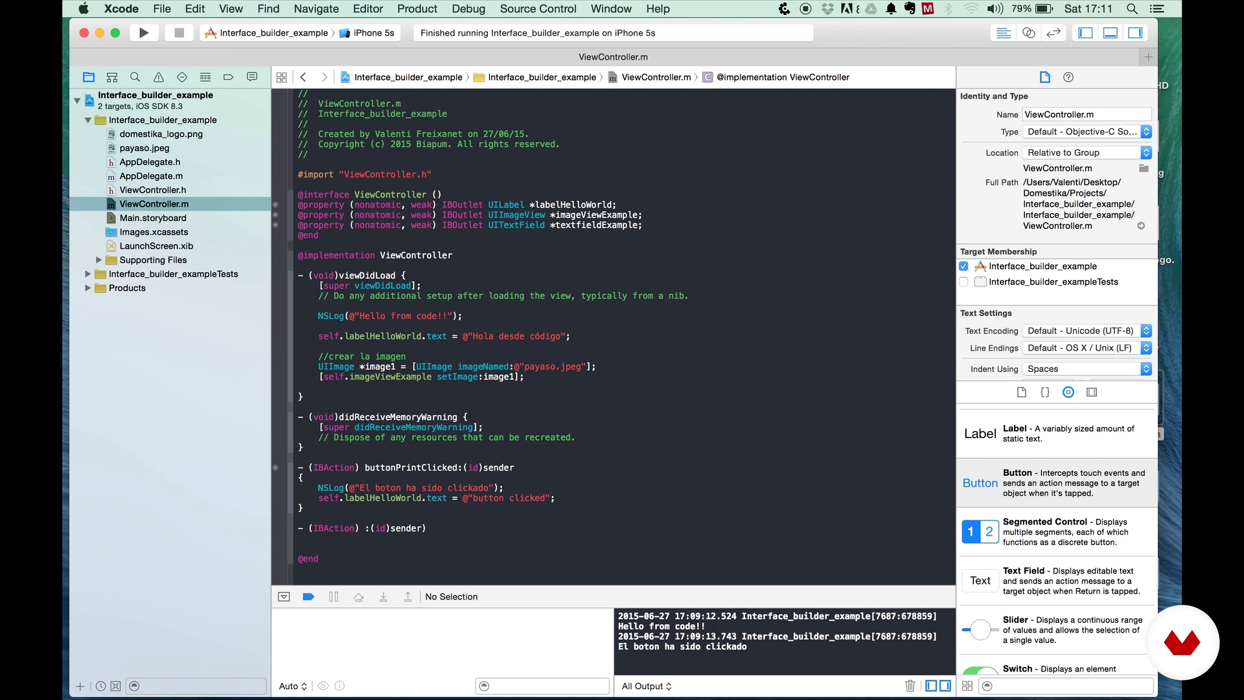Open the Report navigator speech-bubble icon
The width and height of the screenshot is (1244, 700).
252,77
